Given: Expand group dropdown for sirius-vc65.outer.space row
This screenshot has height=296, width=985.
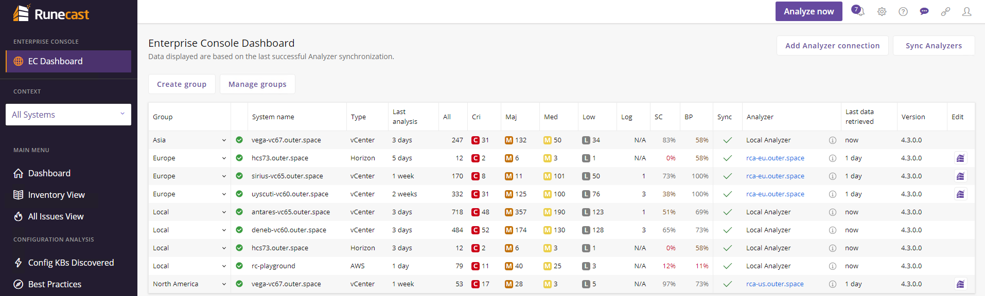Looking at the screenshot, I should 224,176.
